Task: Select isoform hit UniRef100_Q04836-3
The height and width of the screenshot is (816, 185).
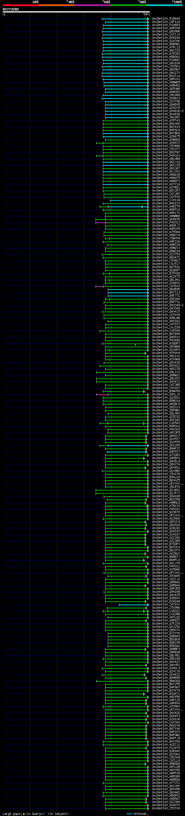Action: point(168,111)
